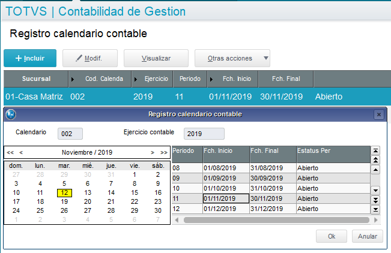
Task: Select the 01-Casa Matriz row
Action: pyautogui.click(x=197, y=97)
